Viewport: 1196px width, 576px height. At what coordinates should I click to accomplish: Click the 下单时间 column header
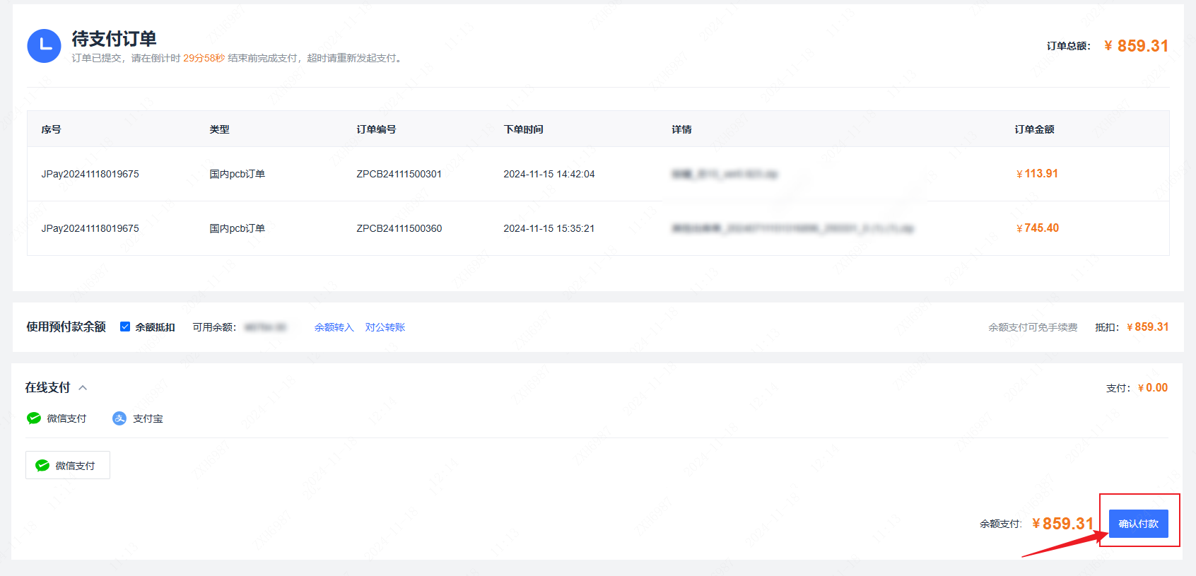[x=523, y=129]
